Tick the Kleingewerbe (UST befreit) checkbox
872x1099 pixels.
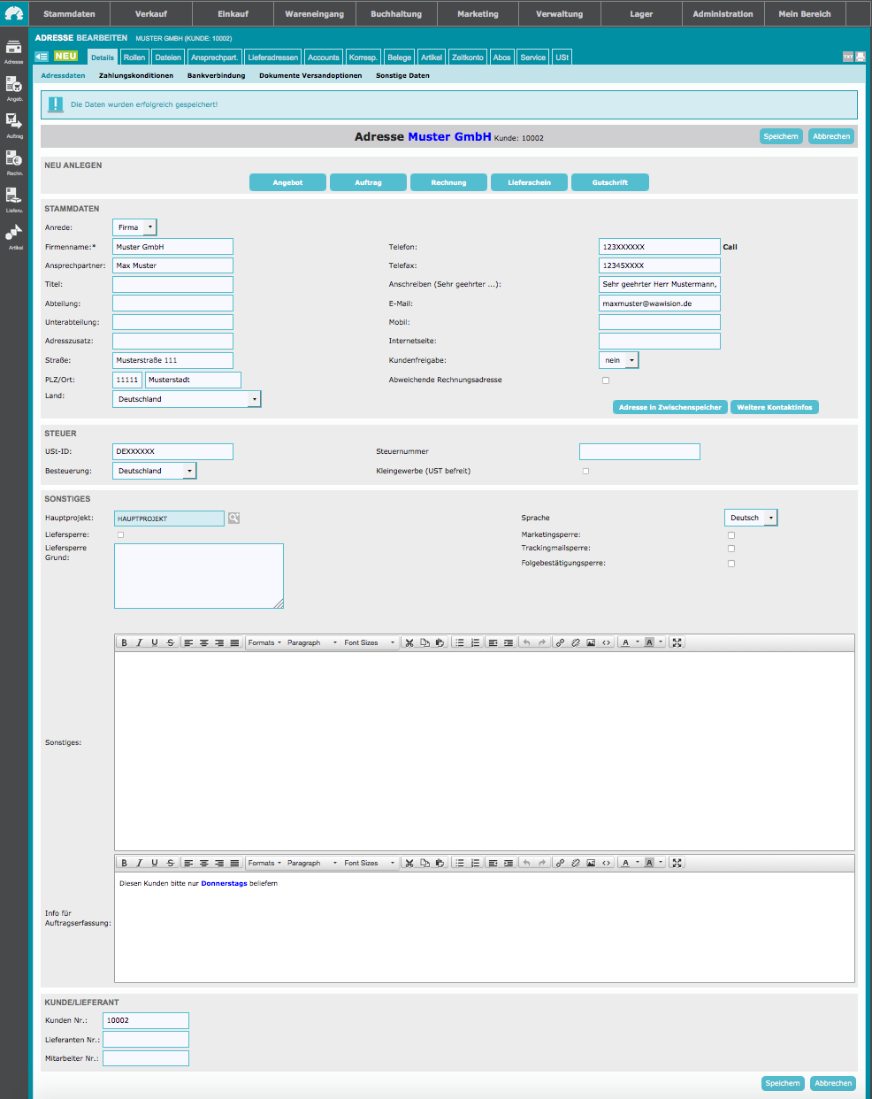[585, 471]
